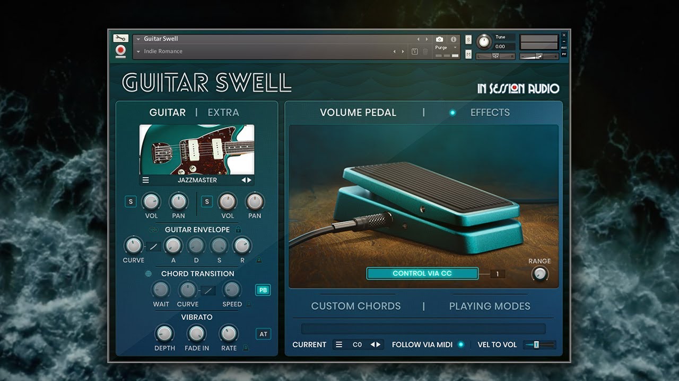The image size is (679, 381).
Task: Click the Tune value field 0.00
Action: (x=503, y=47)
